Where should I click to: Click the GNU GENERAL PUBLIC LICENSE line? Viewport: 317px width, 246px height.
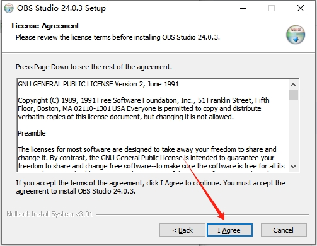pyautogui.click(x=98, y=84)
